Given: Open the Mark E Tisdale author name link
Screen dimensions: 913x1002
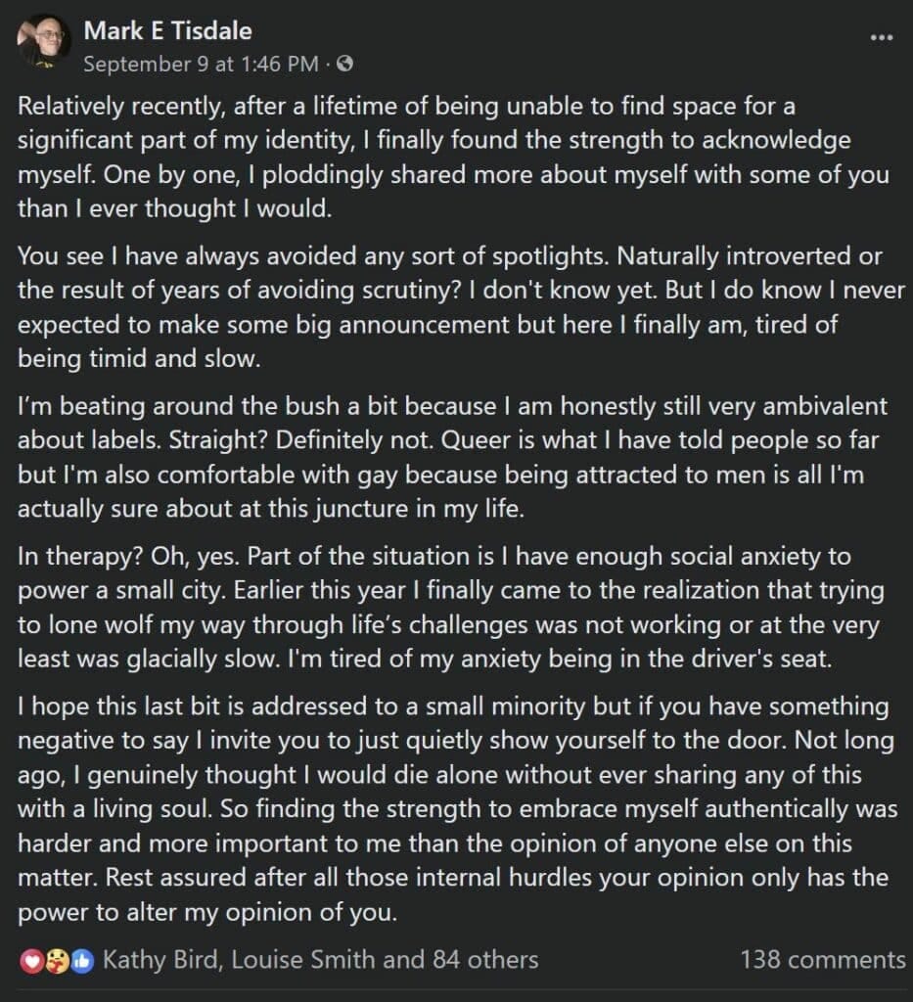Looking at the screenshot, I should click(x=167, y=30).
